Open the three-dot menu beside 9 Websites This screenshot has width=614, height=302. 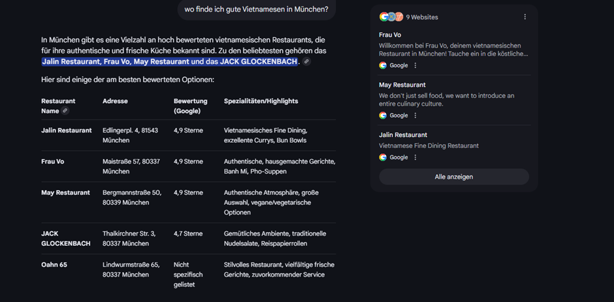click(x=525, y=17)
